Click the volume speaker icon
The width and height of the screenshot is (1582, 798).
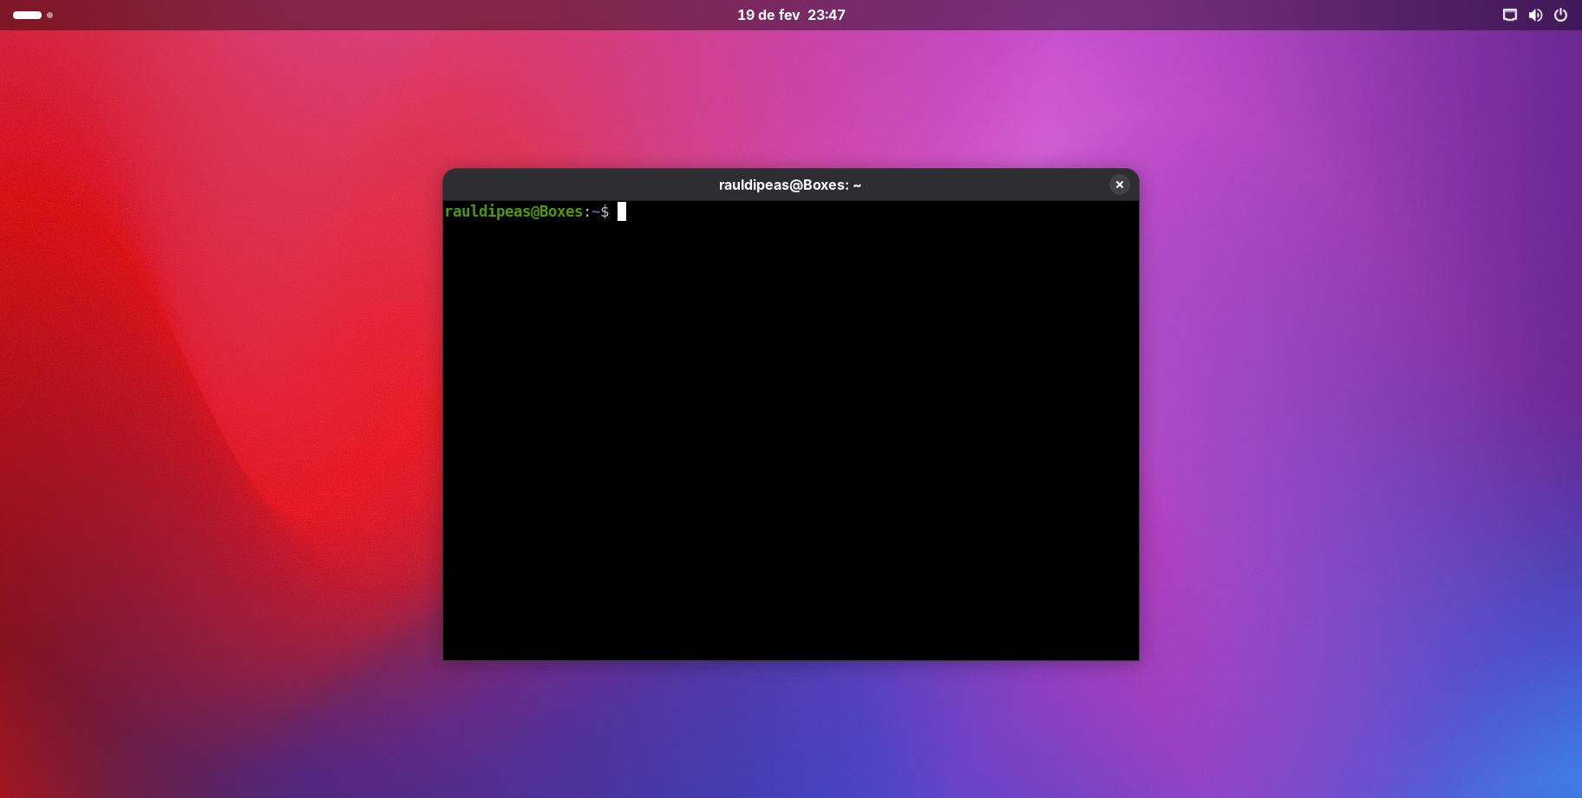[1535, 15]
